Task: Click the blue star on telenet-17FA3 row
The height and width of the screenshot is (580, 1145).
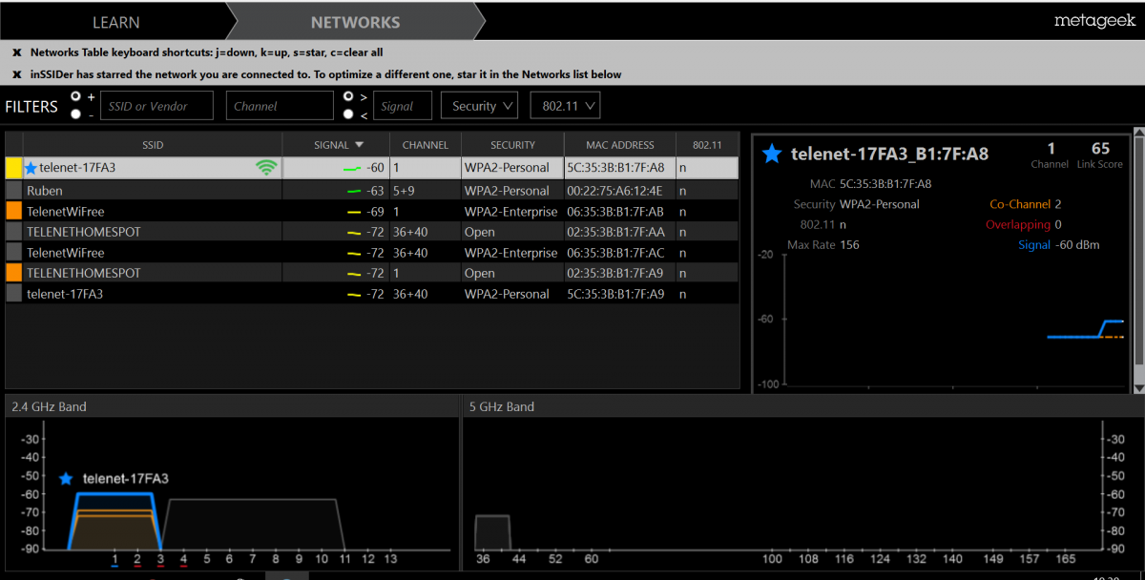Action: click(31, 168)
